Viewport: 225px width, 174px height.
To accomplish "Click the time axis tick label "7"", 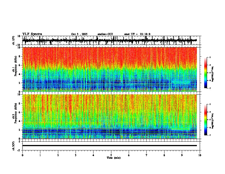I will tap(147, 155).
